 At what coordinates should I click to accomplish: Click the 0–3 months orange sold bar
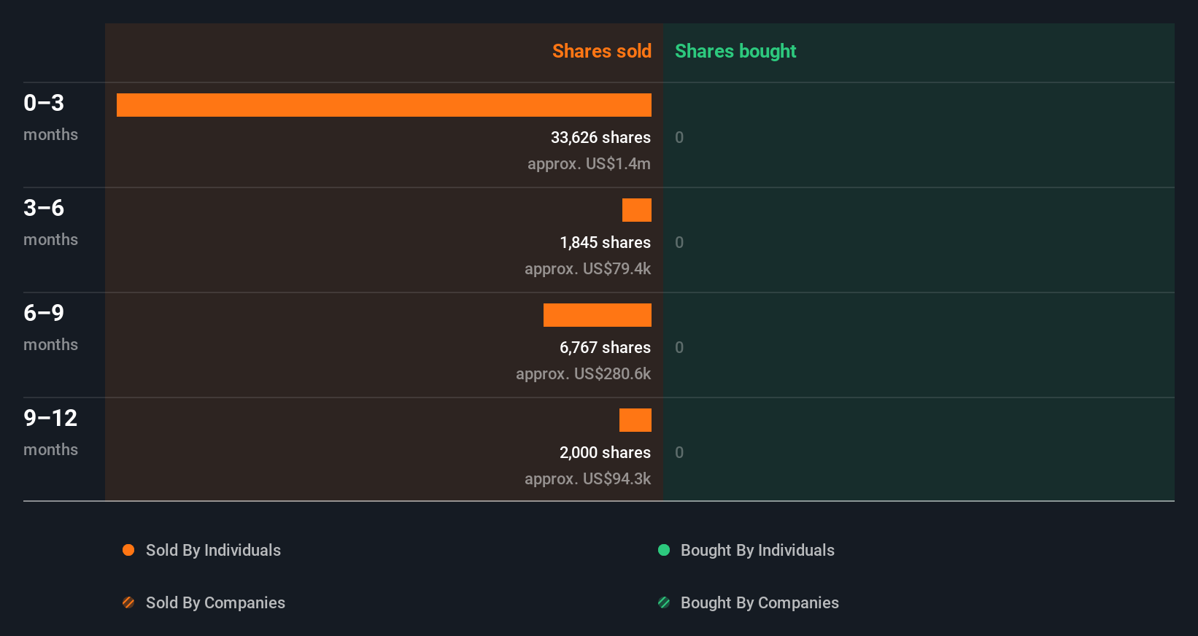pos(384,105)
